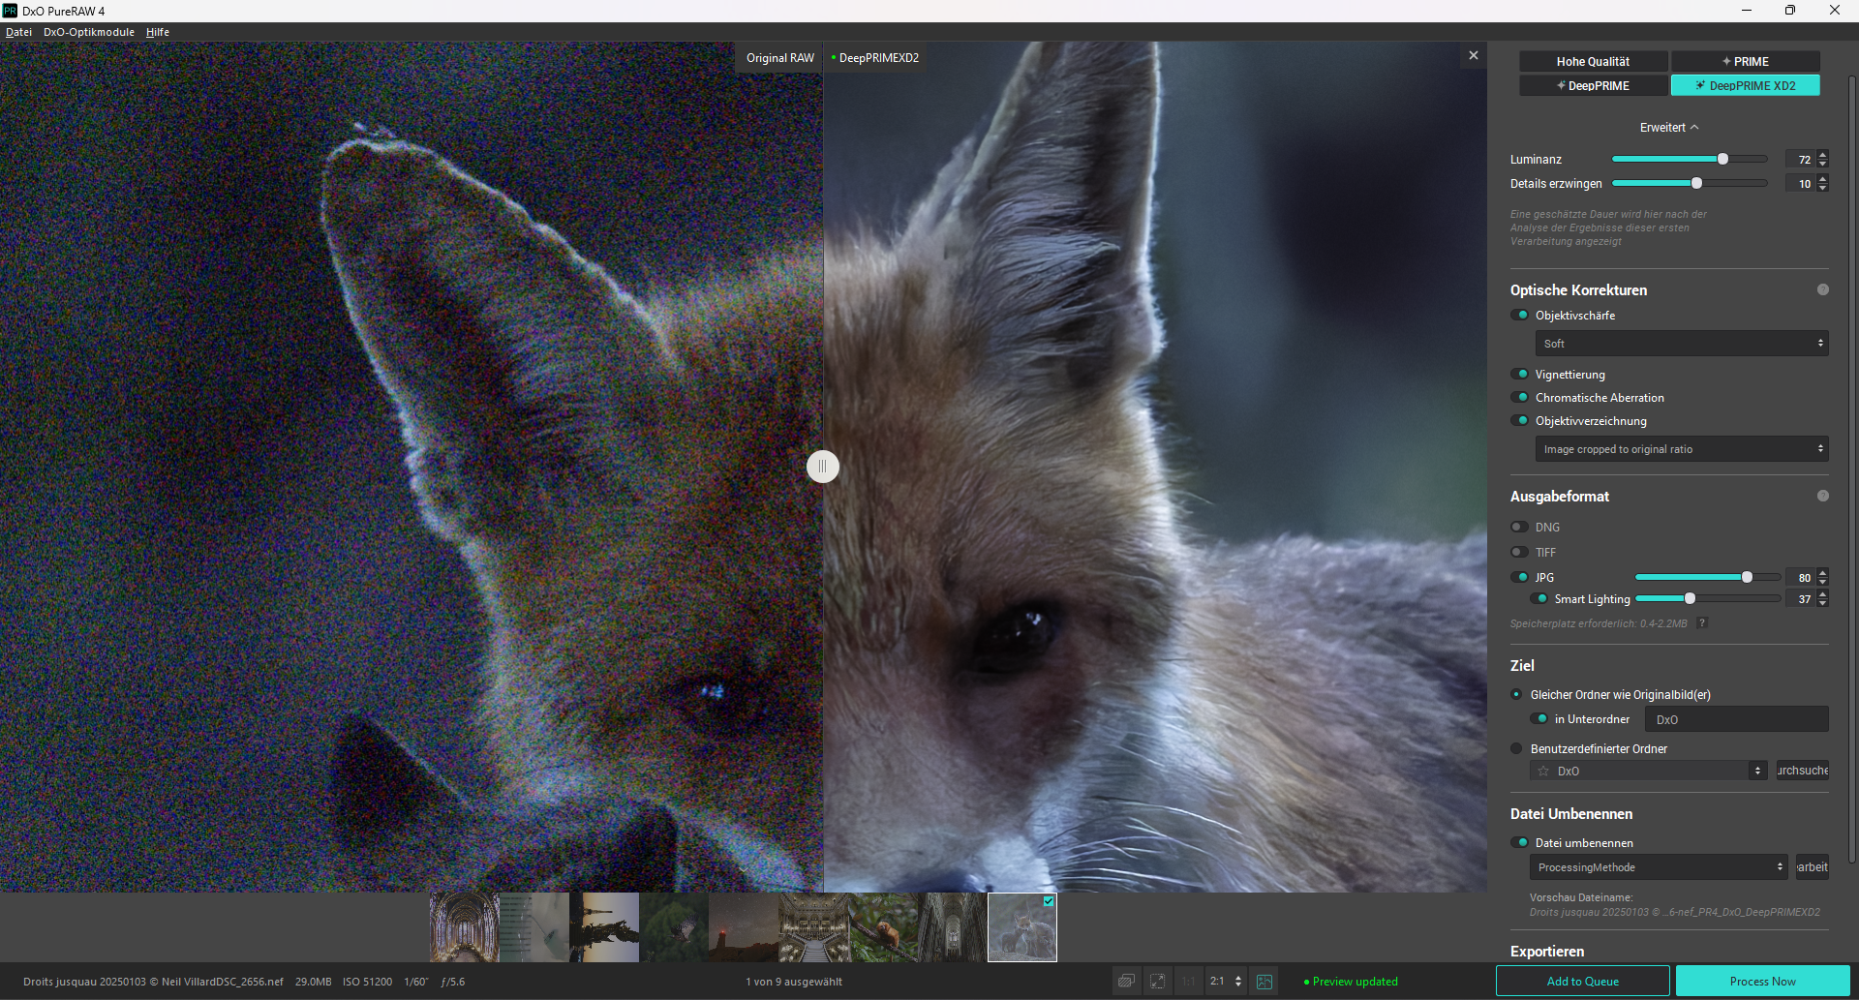Close the preview with the X icon
Viewport: 1859px width, 1000px height.
click(x=1474, y=56)
